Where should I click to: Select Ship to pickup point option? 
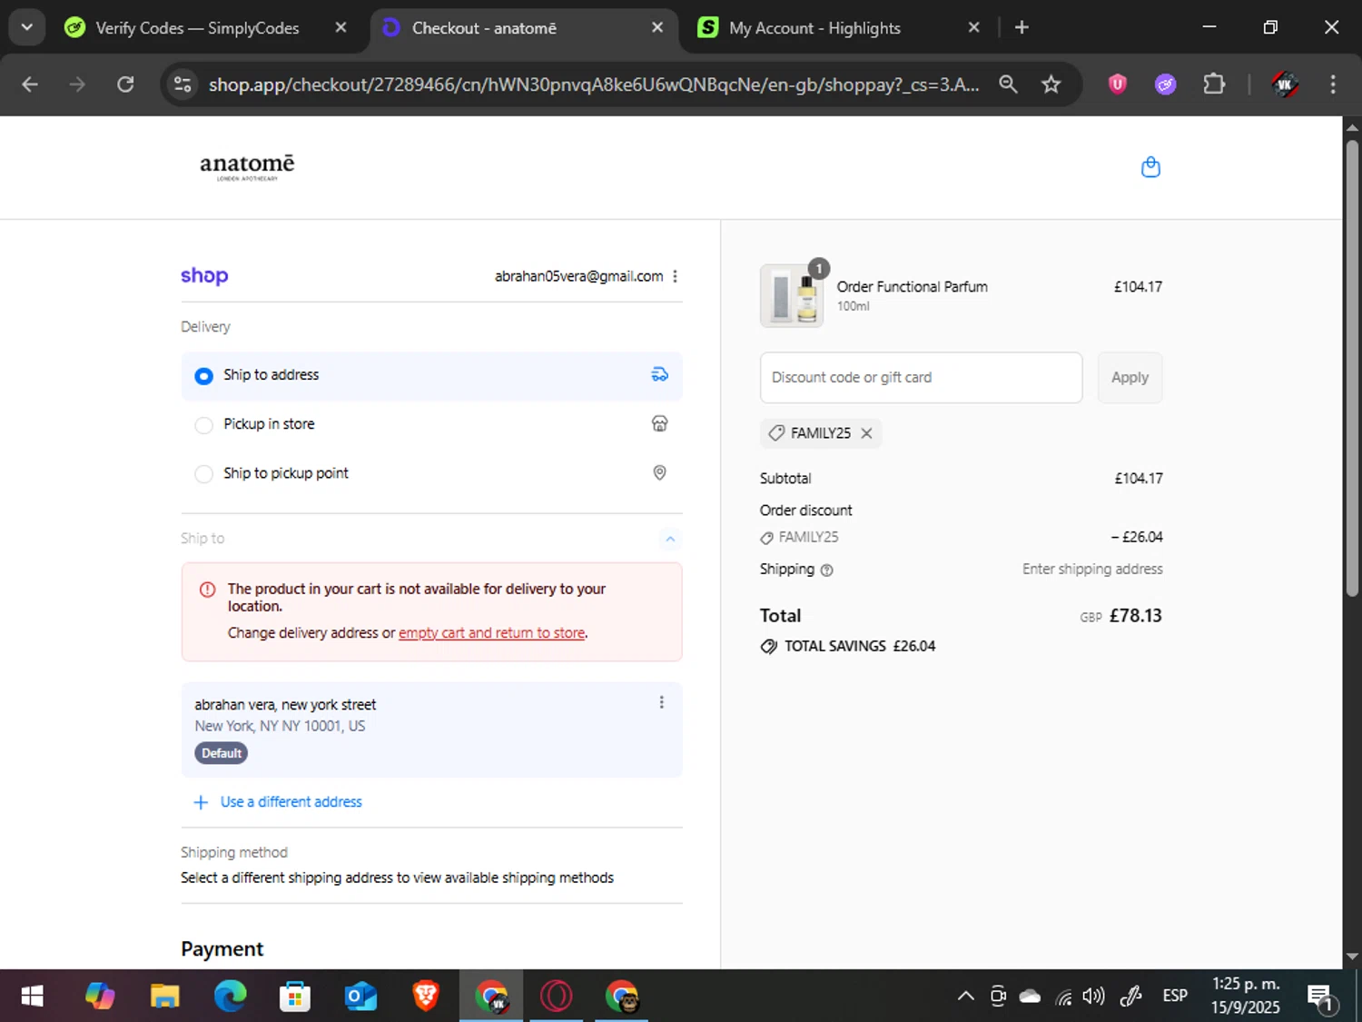click(431, 473)
